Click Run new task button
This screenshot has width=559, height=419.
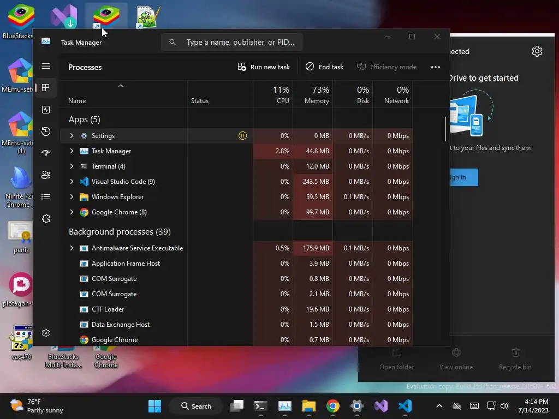coord(264,67)
